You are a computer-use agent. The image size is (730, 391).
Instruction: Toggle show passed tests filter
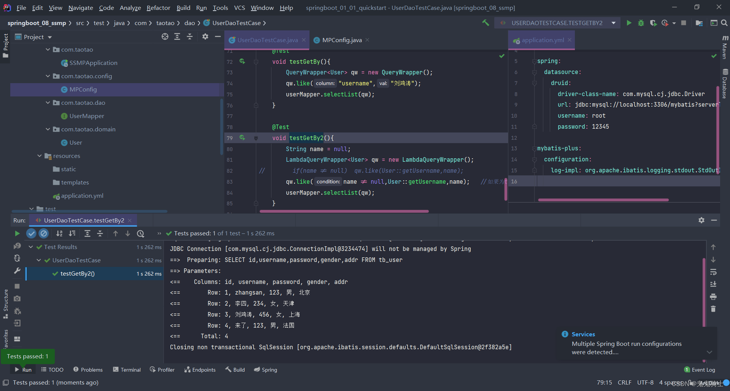pyautogui.click(x=31, y=233)
